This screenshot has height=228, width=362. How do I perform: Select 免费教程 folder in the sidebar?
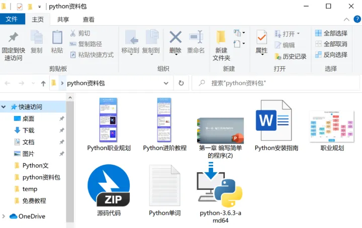click(x=34, y=200)
